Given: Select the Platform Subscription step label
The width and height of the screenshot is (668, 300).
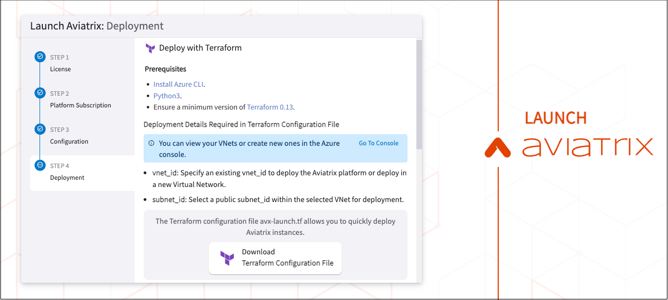Looking at the screenshot, I should coord(81,105).
